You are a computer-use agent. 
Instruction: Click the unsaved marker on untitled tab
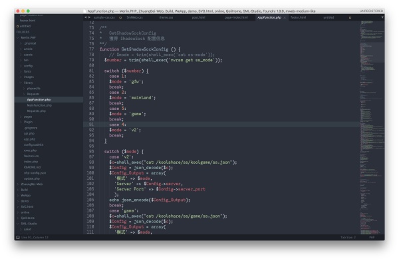(x=350, y=17)
